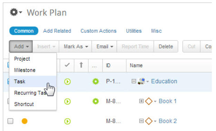
Task: Click the orange circle indicator in Book 2 row
Action: click(x=24, y=121)
